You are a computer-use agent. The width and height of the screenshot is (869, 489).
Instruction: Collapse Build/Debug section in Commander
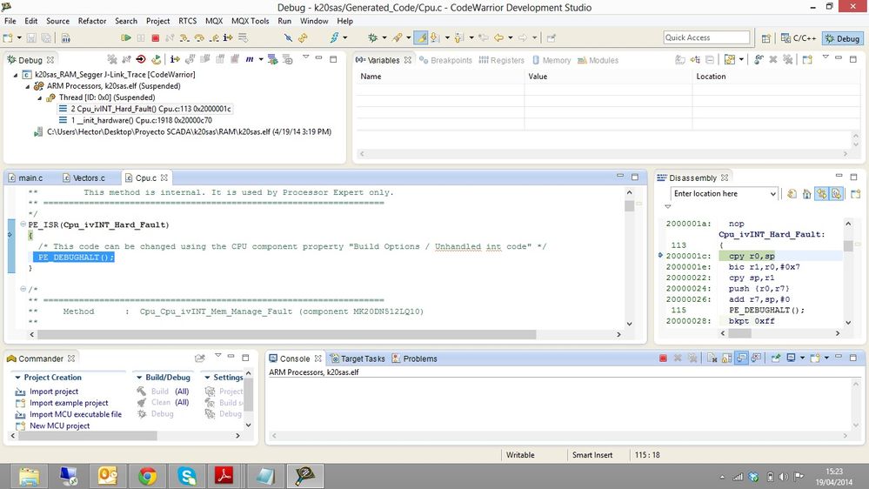139,377
